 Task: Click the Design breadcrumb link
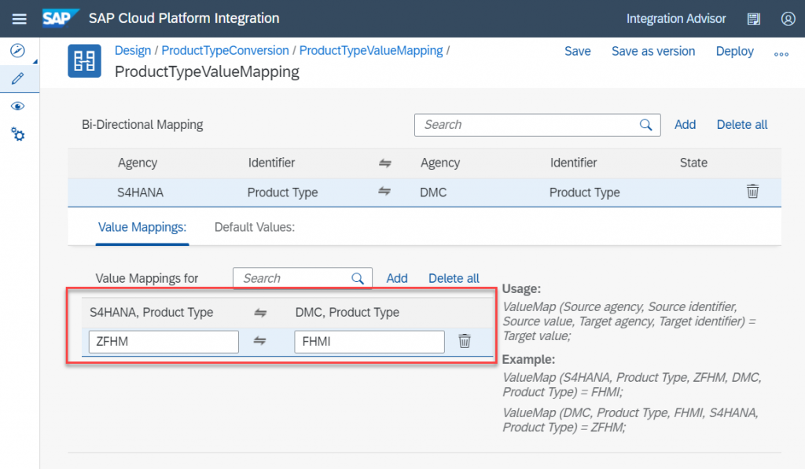tap(132, 51)
